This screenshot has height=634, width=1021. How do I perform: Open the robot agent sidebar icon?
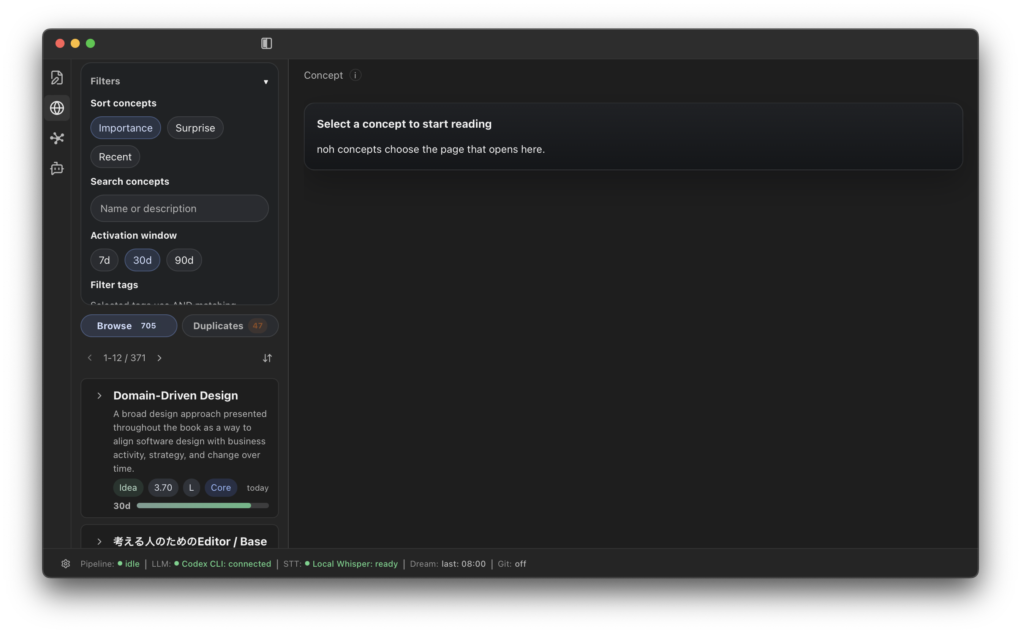(57, 168)
